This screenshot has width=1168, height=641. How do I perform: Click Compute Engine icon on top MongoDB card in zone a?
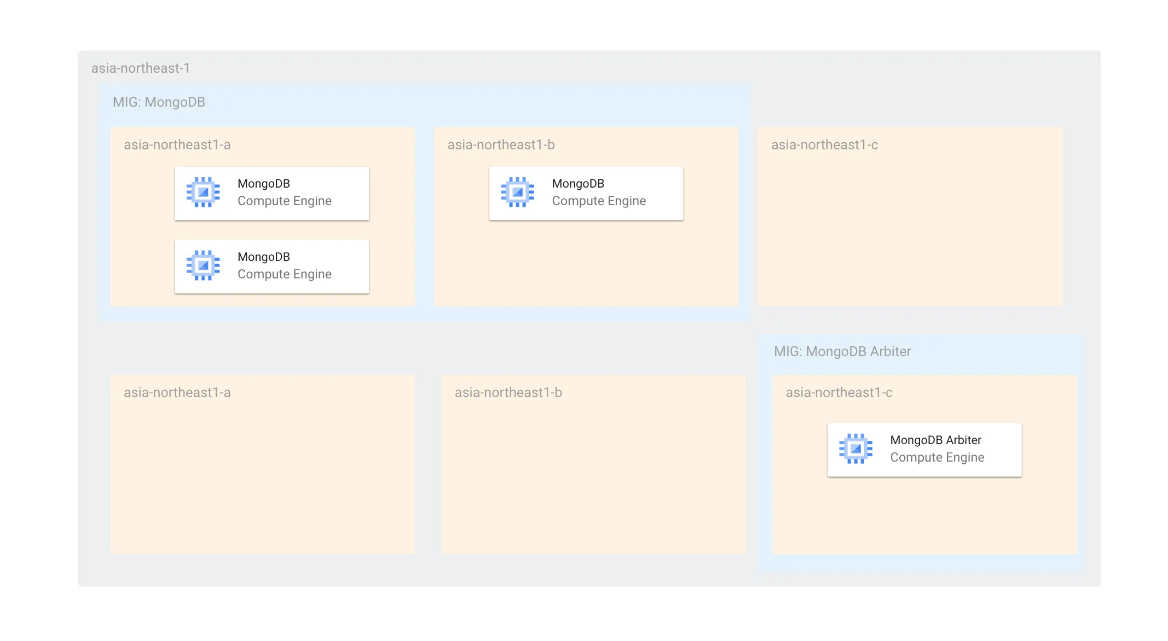point(203,193)
